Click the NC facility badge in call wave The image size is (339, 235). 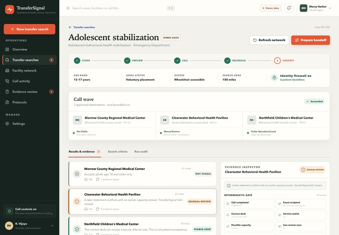252,120
